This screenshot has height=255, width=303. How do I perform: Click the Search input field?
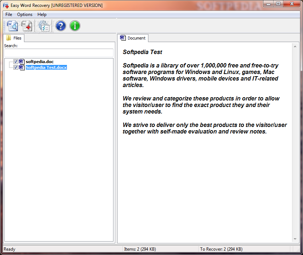[59, 53]
